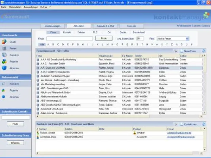
Task: Open the Auswertungen menu
Action: click(x=31, y=7)
